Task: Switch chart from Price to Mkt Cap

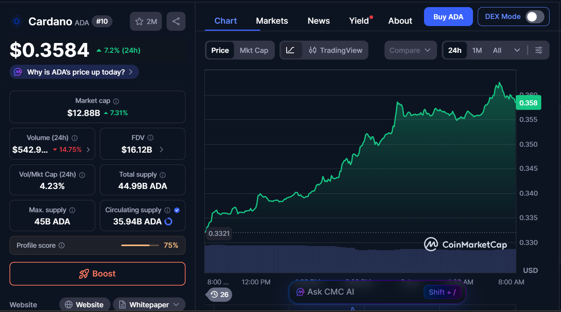Action: [x=254, y=50]
